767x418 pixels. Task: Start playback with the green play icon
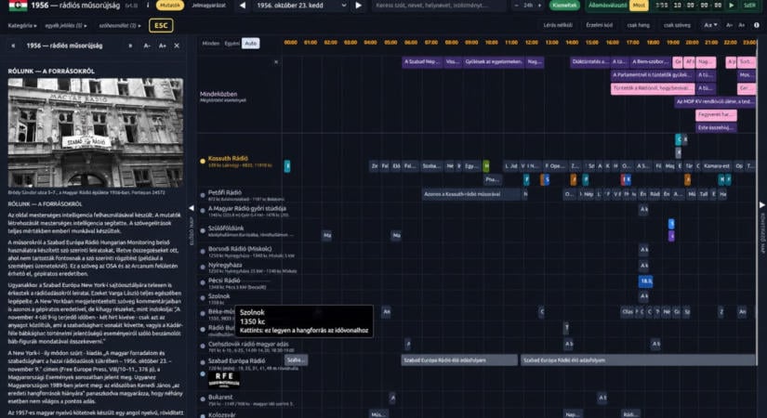point(732,6)
